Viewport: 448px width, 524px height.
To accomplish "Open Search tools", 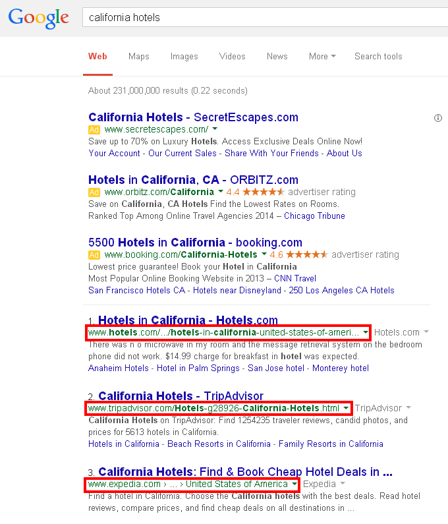I will tap(378, 56).
